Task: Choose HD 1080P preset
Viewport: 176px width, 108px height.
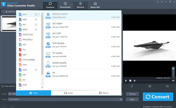Action: 83,25
